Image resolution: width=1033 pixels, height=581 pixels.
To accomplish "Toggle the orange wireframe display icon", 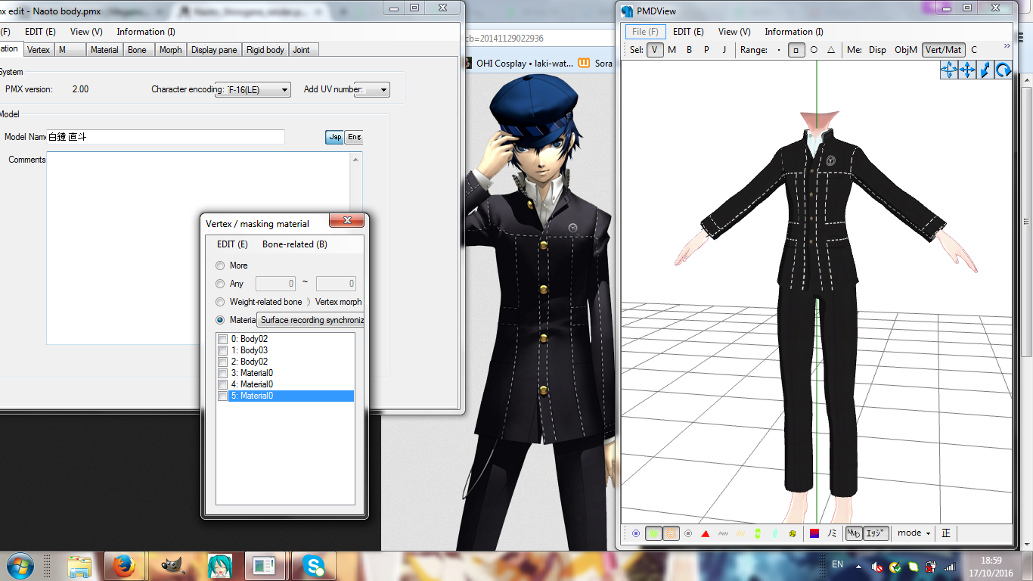I will coord(671,533).
